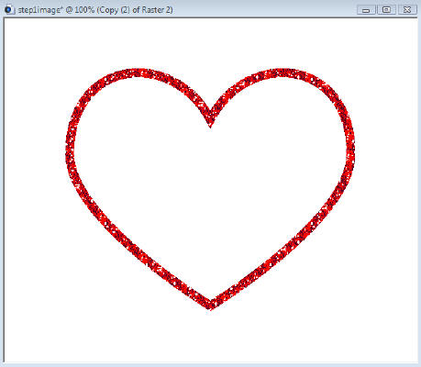The width and height of the screenshot is (421, 367).
Task: Click the white canvas left of the heart
Action: (34, 183)
